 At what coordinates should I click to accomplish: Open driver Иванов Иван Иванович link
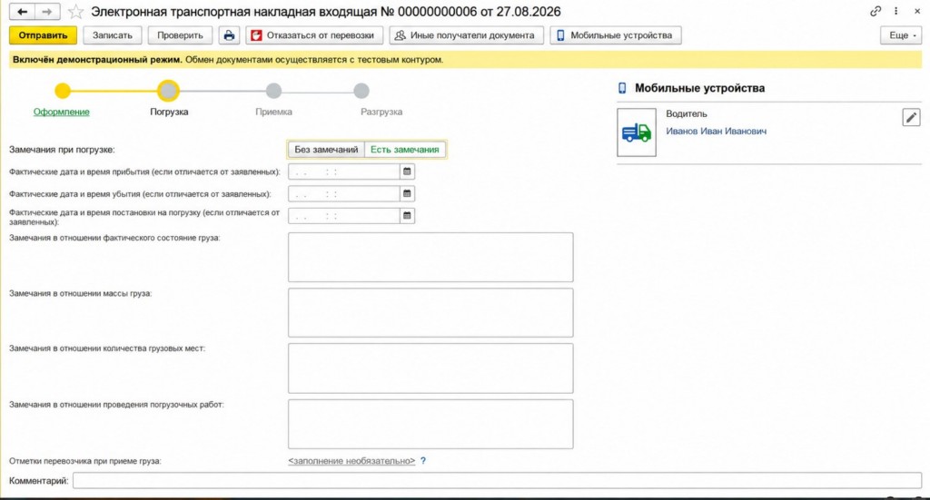point(716,132)
